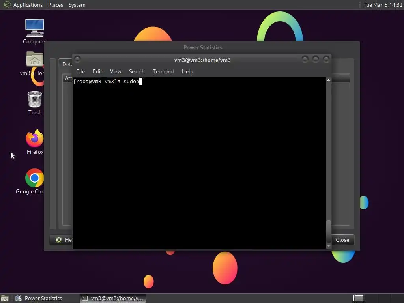Click the terminal scrollbar up arrow
Viewport: 404px width, 303px height.
[x=329, y=80]
